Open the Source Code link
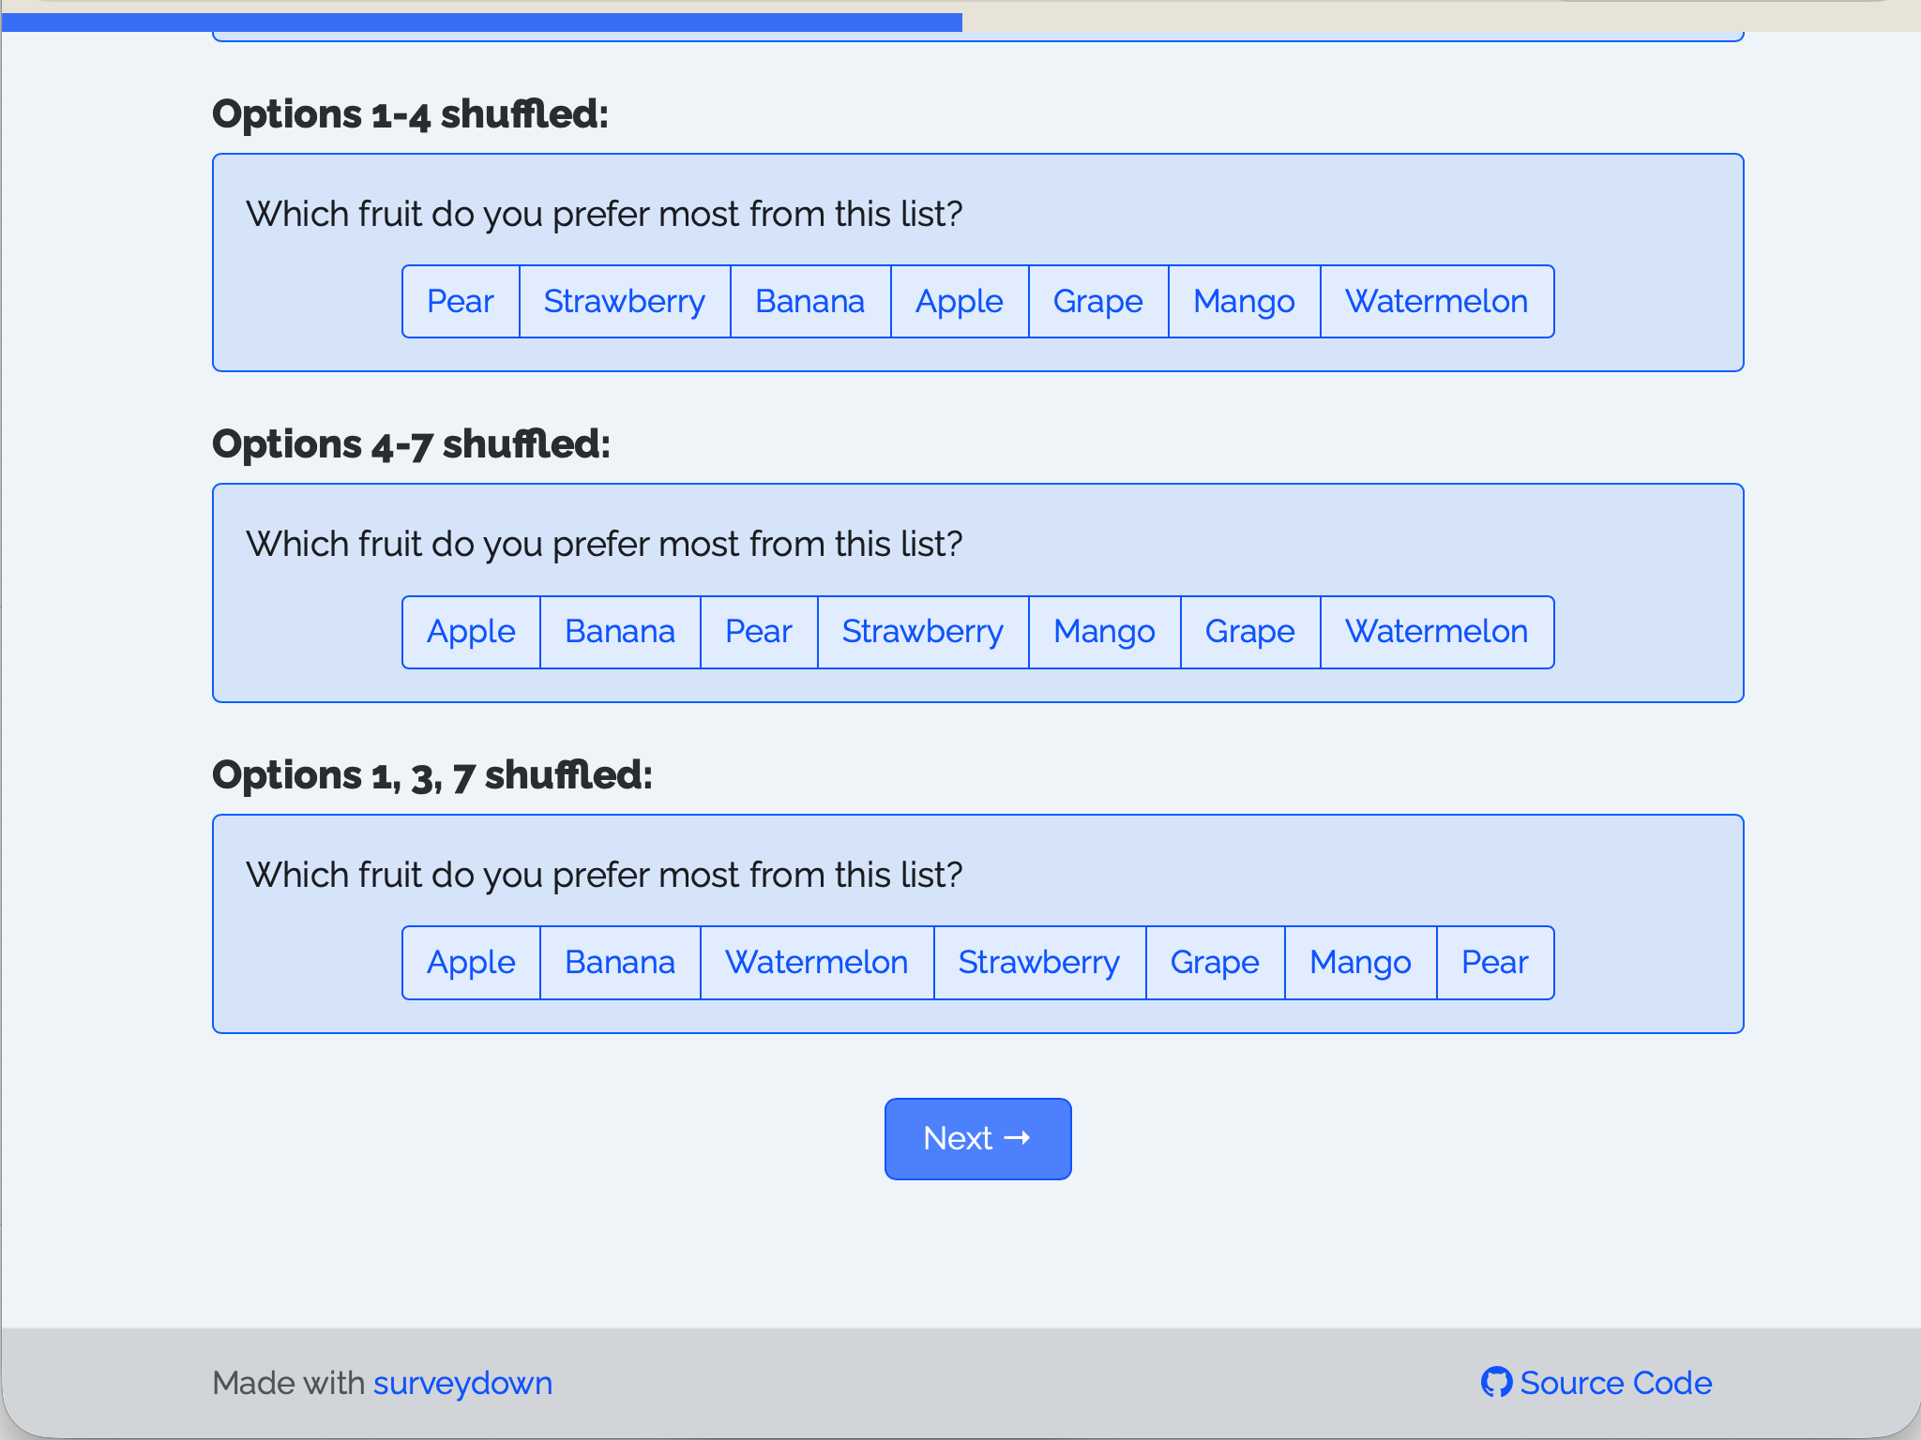 coord(1615,1383)
